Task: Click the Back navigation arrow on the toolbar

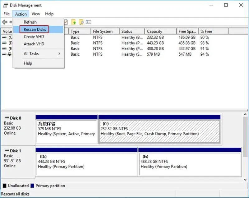Action: click(4, 22)
